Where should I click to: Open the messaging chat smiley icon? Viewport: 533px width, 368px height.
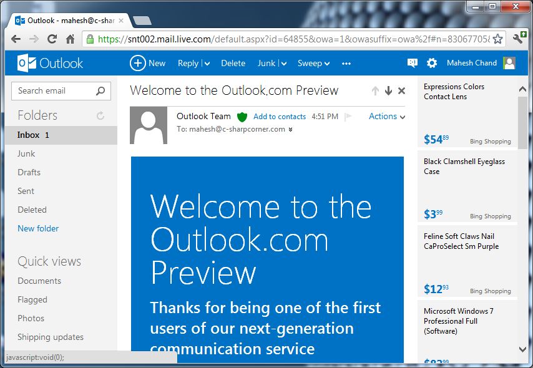412,63
